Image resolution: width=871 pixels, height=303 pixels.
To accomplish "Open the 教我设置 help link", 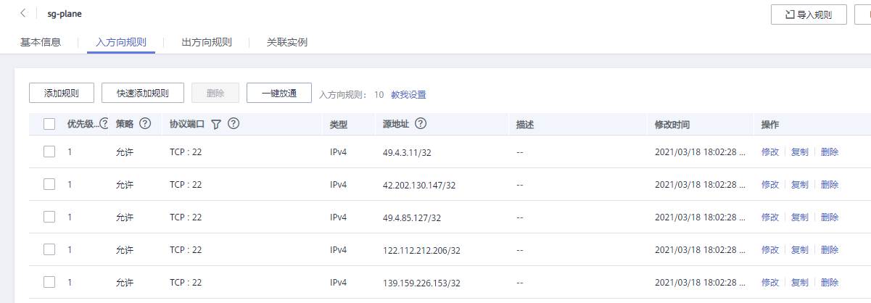I will pyautogui.click(x=408, y=94).
